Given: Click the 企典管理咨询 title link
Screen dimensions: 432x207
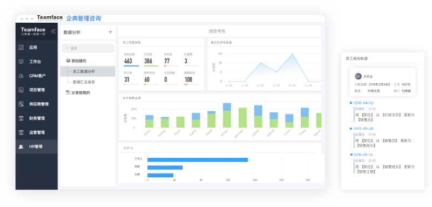Looking at the screenshot, I should [84, 18].
